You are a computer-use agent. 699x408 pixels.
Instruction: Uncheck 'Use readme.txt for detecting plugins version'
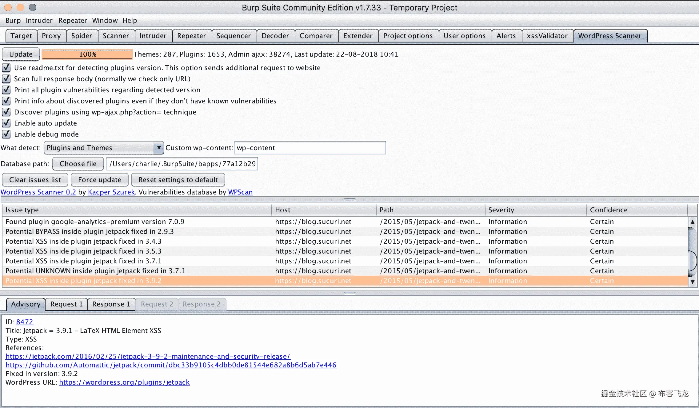6,68
